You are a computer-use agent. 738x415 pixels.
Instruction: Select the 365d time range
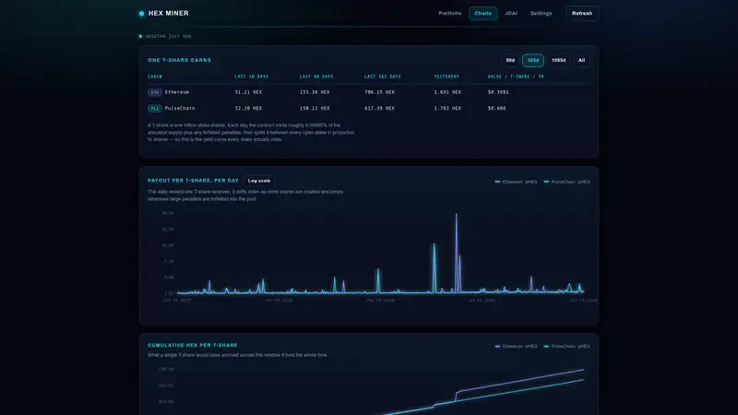(533, 60)
